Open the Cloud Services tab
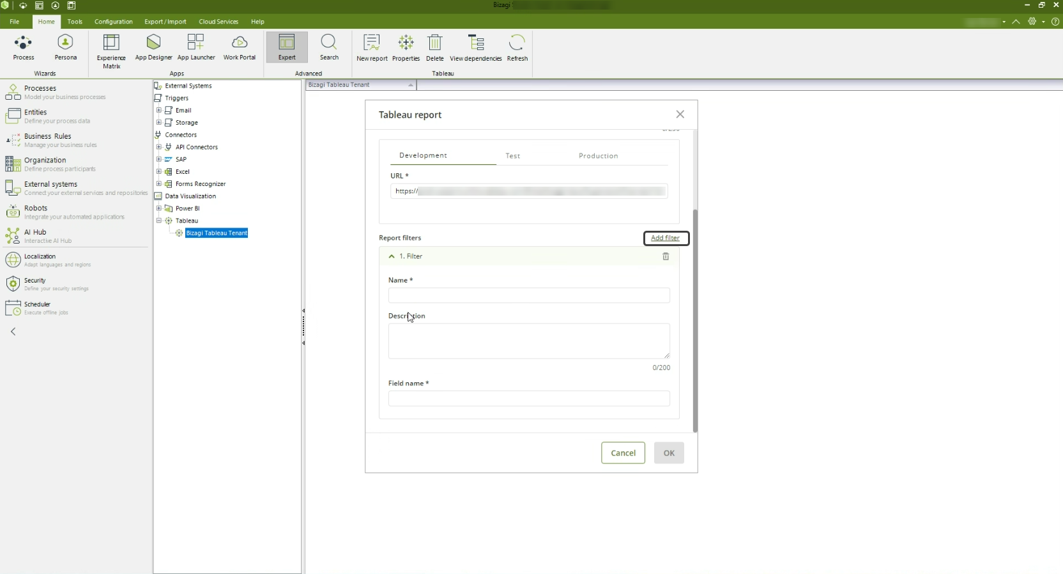 [218, 22]
